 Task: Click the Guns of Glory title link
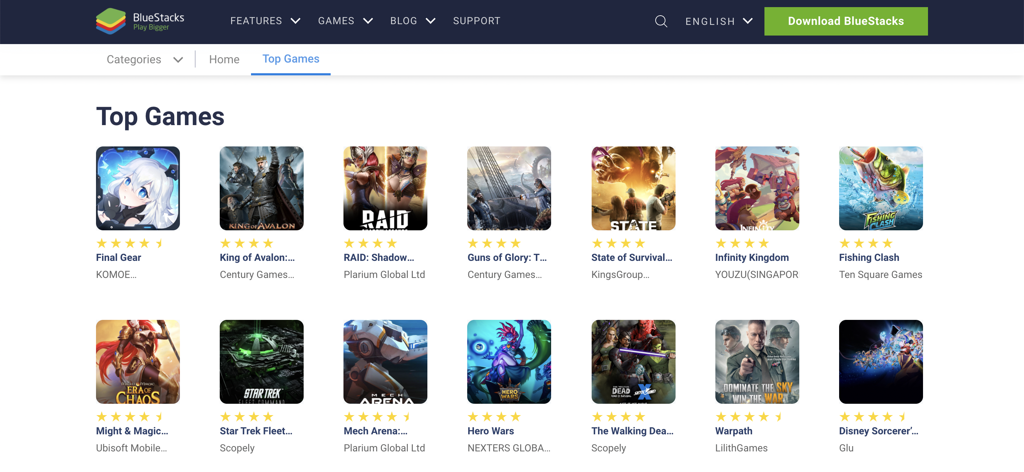[508, 257]
